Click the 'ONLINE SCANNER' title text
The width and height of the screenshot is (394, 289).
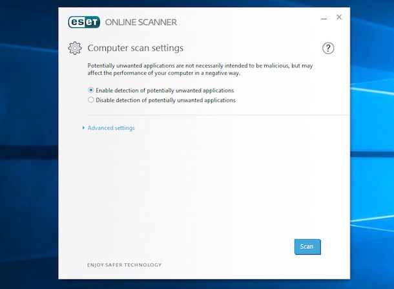coord(141,22)
